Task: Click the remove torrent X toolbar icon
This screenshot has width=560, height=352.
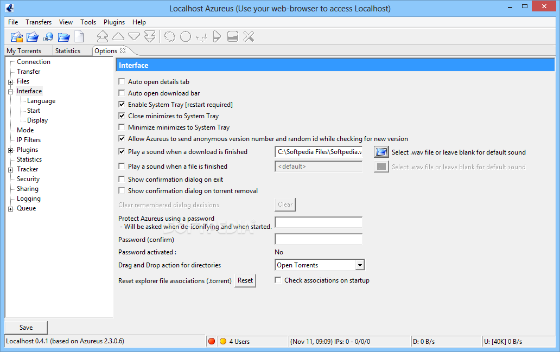Action: point(249,36)
